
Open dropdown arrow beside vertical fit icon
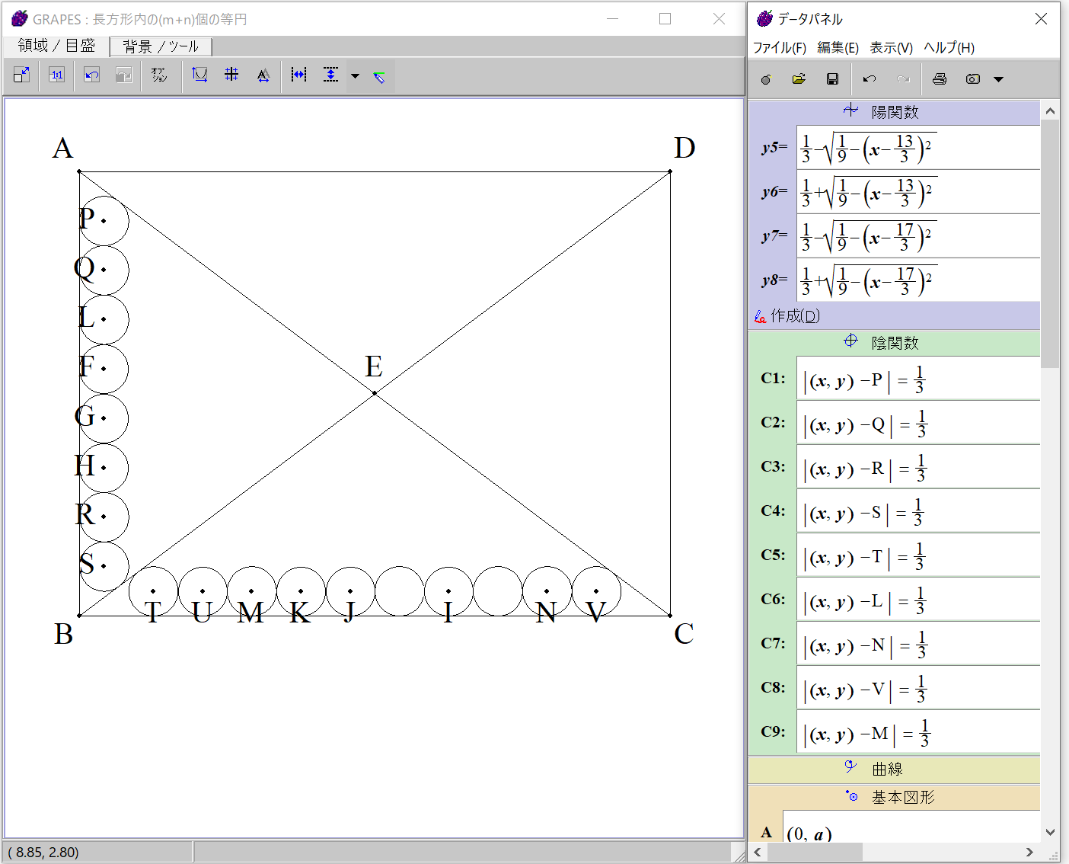(x=355, y=75)
